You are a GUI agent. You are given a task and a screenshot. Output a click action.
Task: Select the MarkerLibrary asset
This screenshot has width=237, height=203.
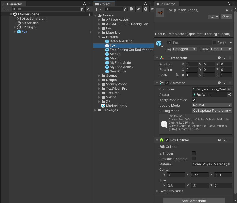114,106
